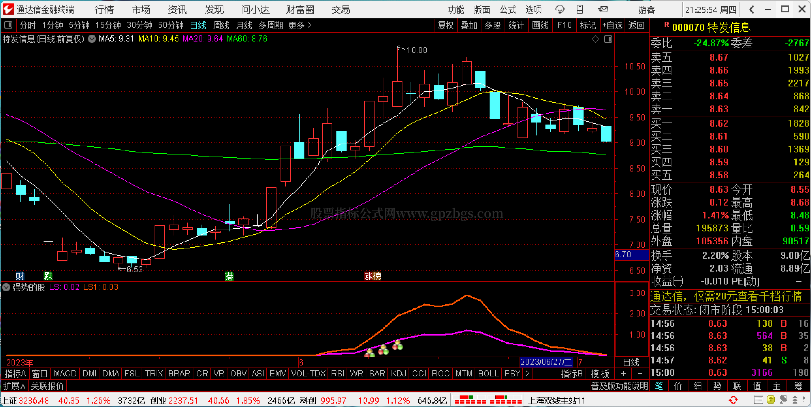Open the list document status icon

click(758, 400)
